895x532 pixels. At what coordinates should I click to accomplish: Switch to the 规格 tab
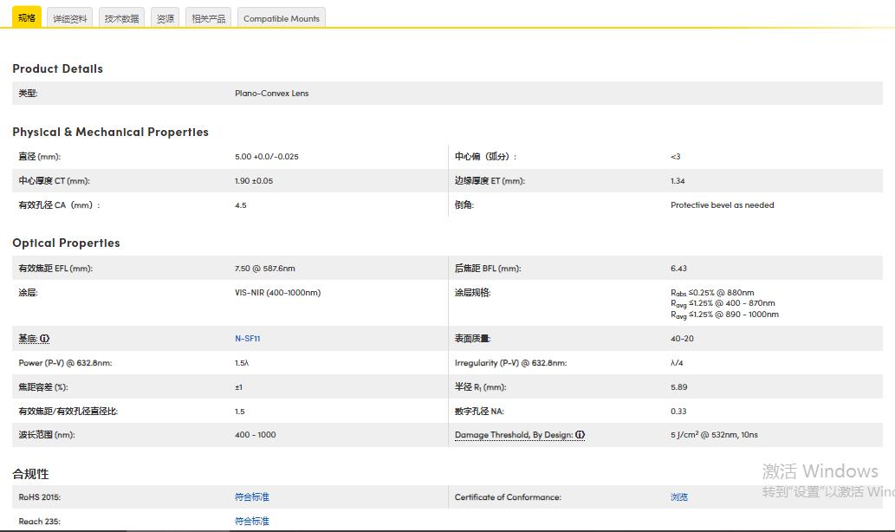(x=27, y=17)
